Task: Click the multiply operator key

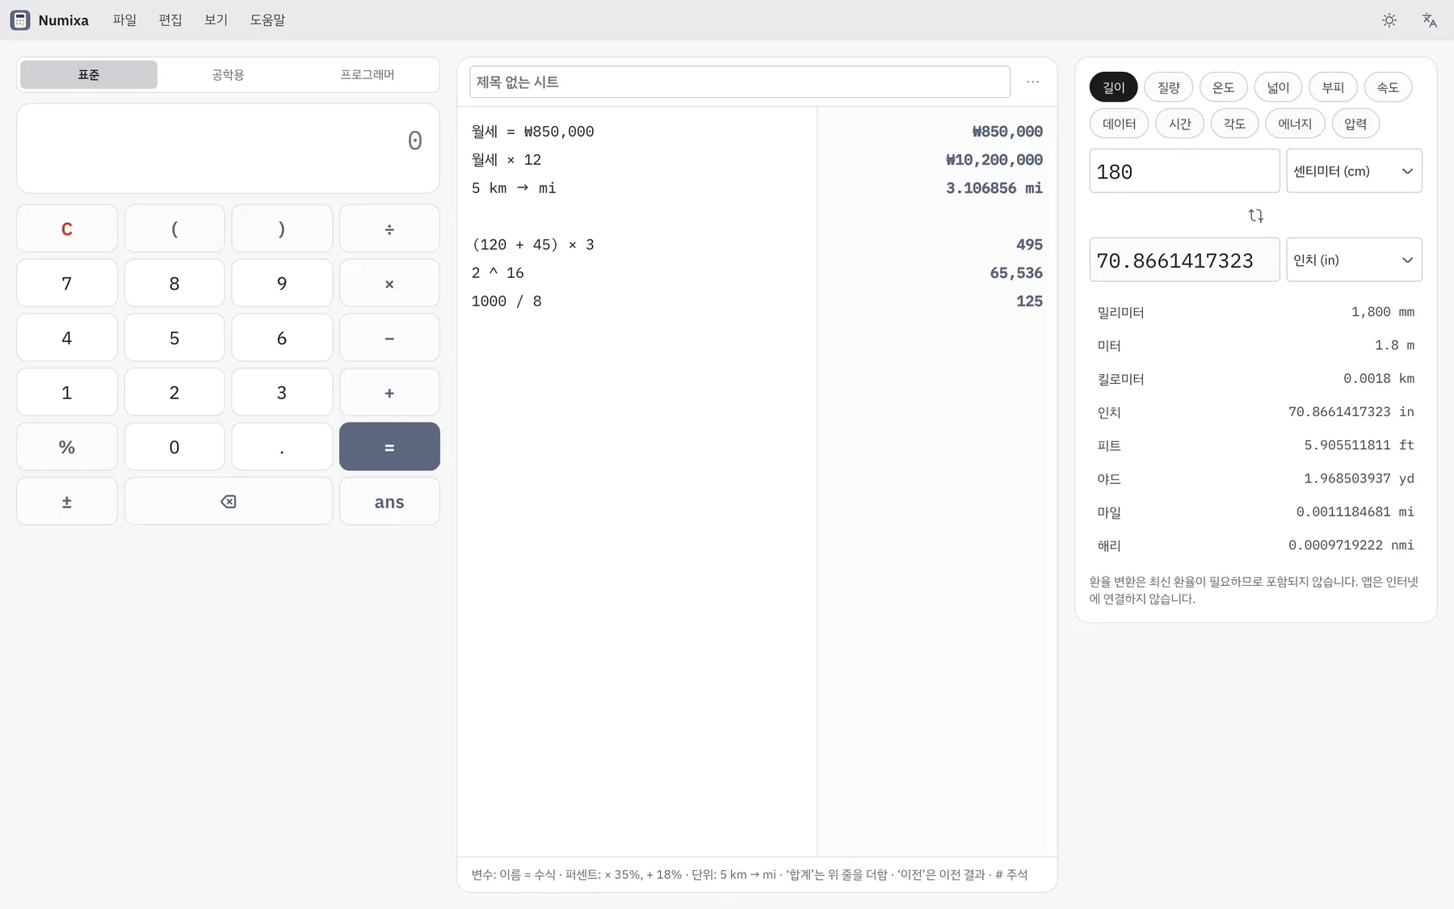Action: click(389, 284)
